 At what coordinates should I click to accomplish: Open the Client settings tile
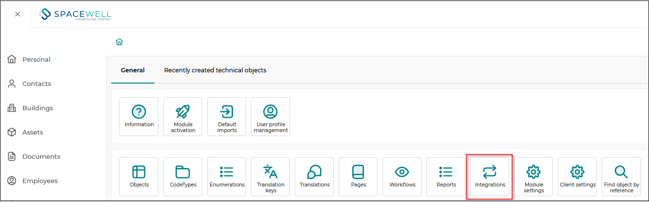pyautogui.click(x=577, y=177)
